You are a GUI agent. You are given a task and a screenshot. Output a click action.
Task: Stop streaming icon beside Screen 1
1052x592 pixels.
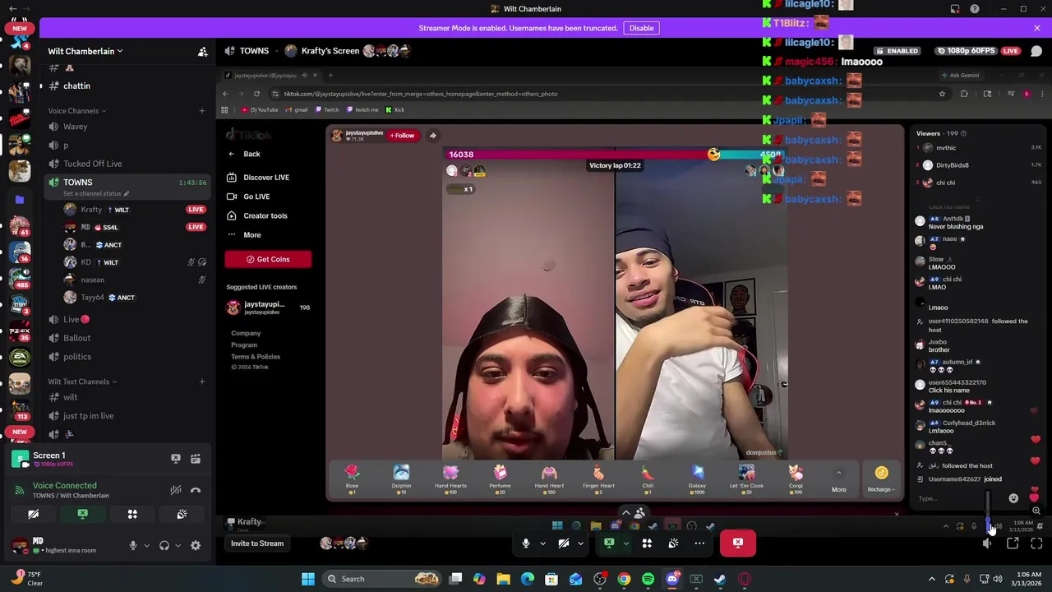click(175, 459)
